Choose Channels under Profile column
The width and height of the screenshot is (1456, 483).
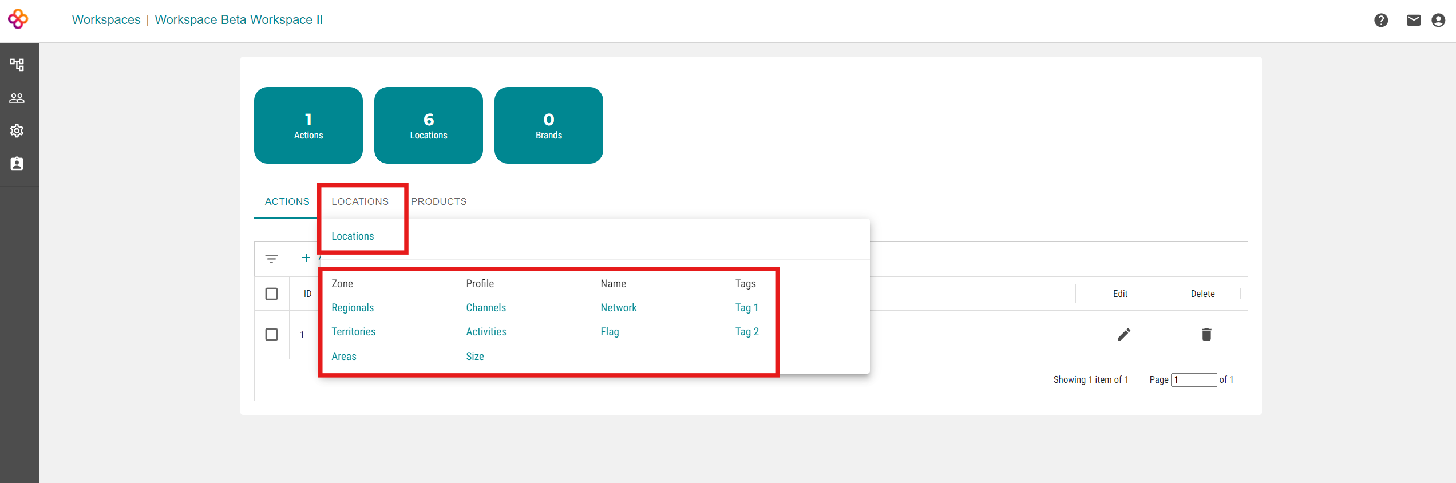(x=486, y=308)
